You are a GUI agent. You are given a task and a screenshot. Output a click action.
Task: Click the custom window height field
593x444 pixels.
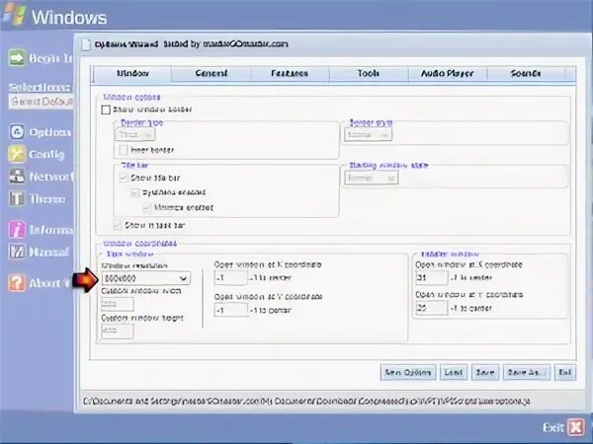point(118,332)
